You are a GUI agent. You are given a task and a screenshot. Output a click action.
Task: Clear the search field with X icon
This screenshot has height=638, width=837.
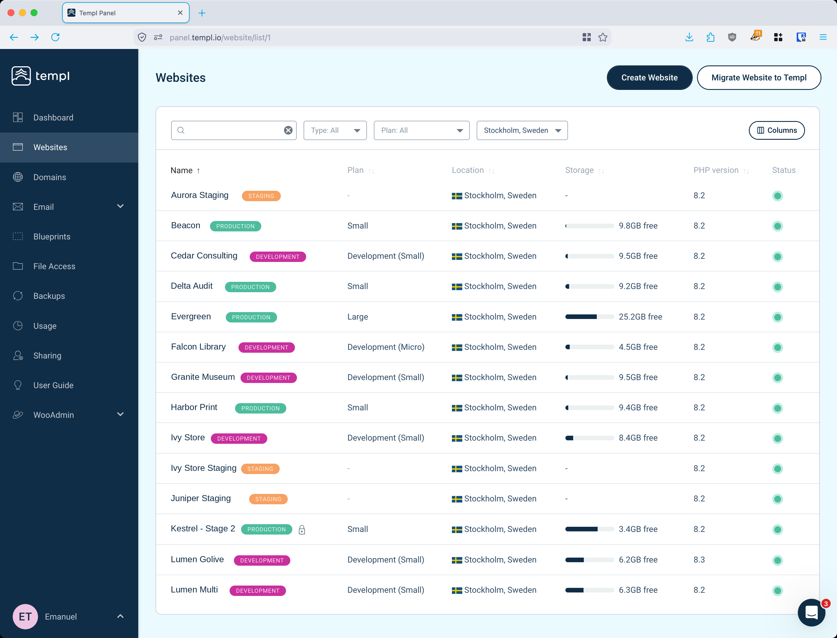(x=288, y=130)
